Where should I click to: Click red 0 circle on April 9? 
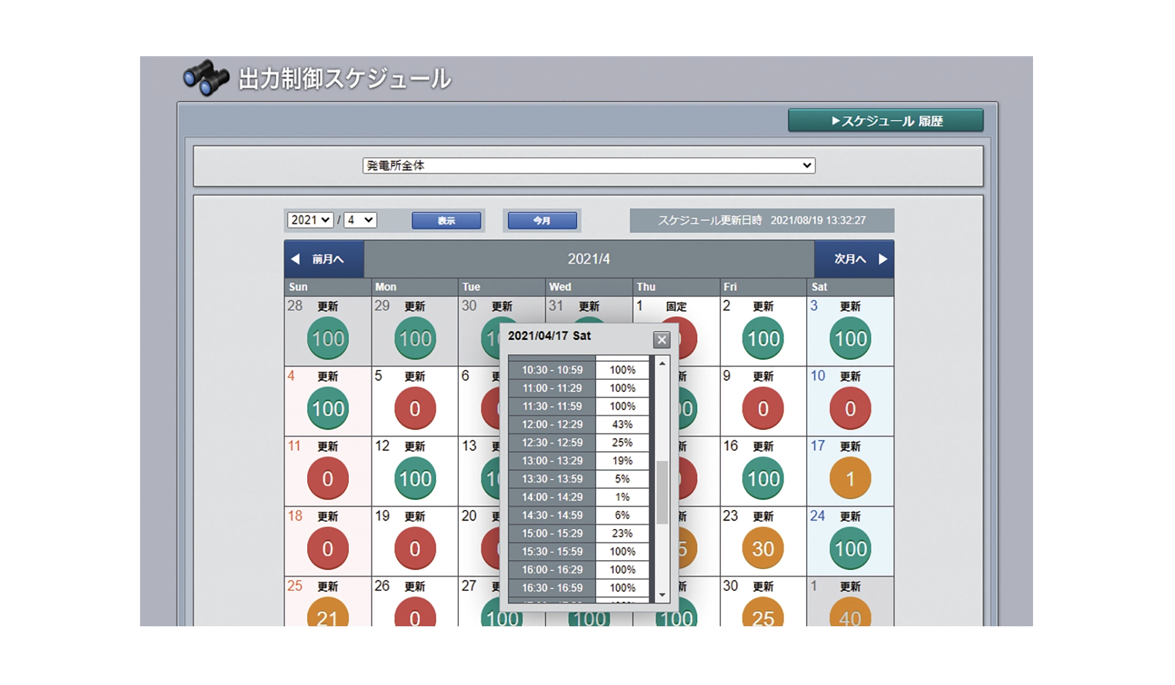point(763,409)
